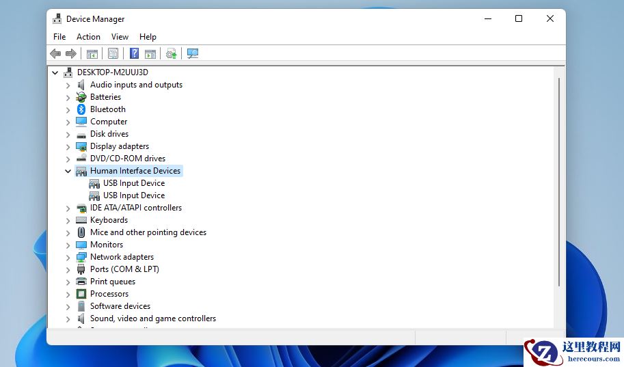Click the Back arrow toolbar icon

pos(55,53)
